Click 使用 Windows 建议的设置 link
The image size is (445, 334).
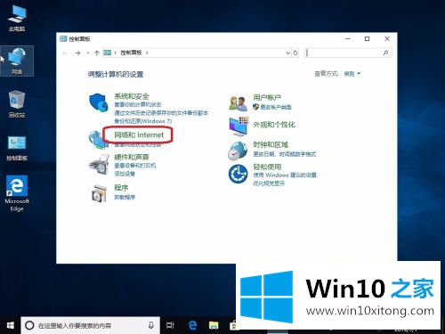point(285,175)
